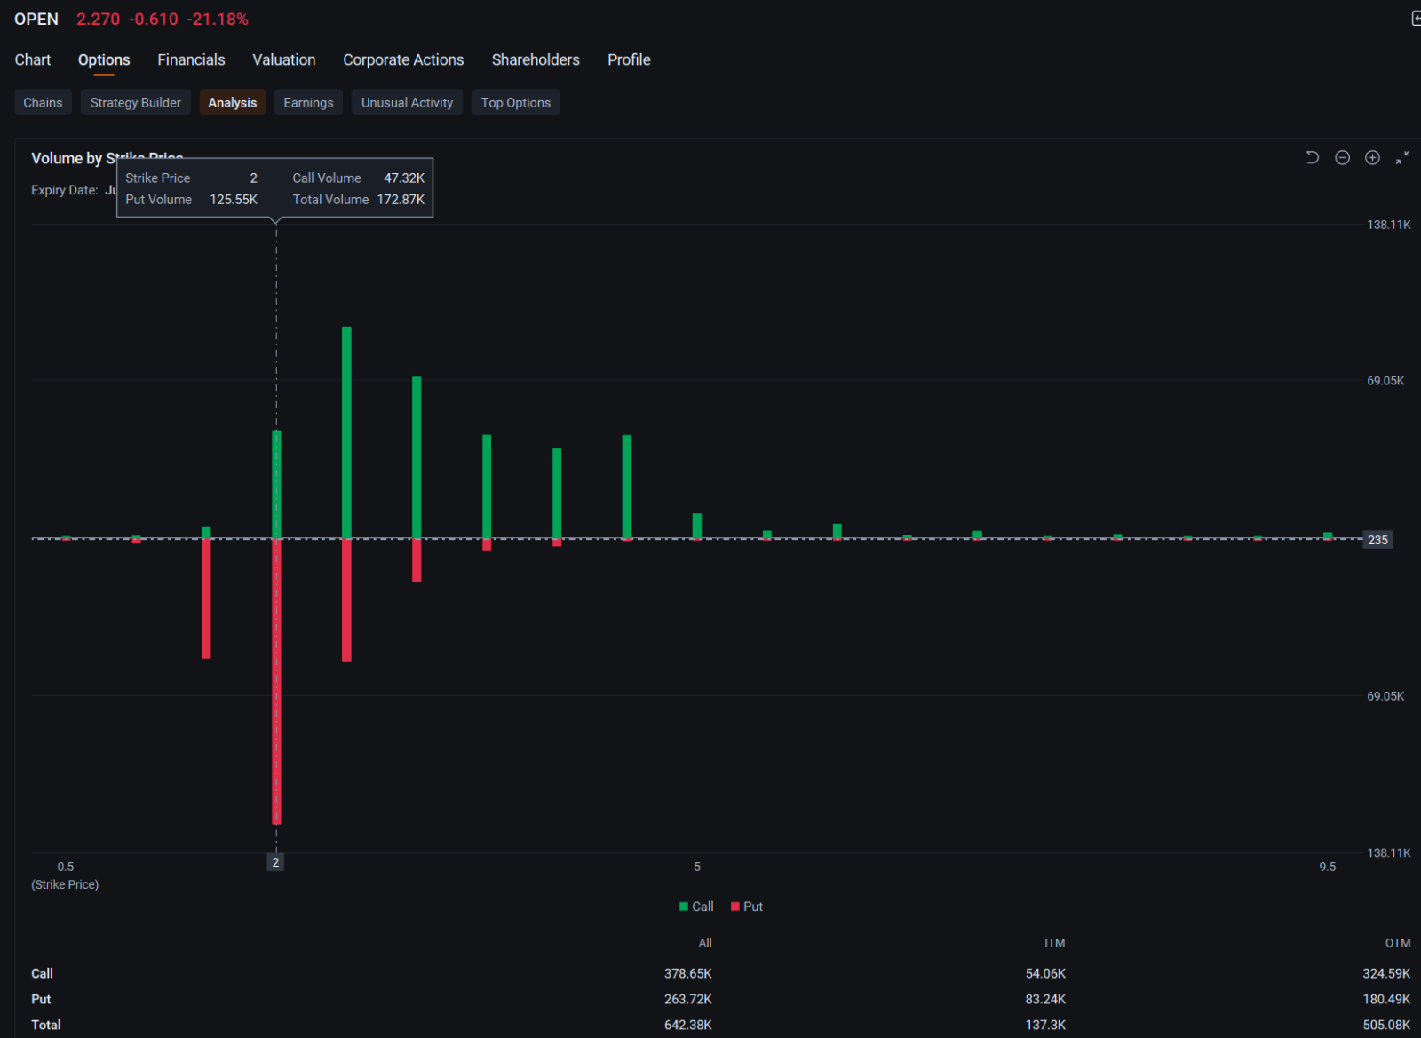This screenshot has height=1038, width=1421.
Task: Click the 235 price label on right axis
Action: 1377,539
